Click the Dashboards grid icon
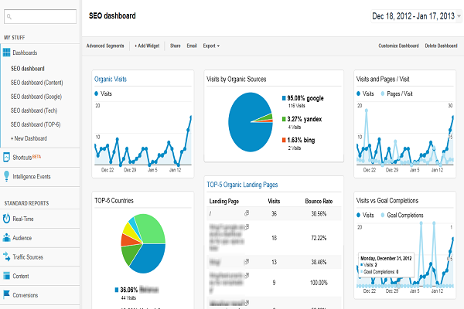Screen dimensions: 464x309 pos(6,53)
